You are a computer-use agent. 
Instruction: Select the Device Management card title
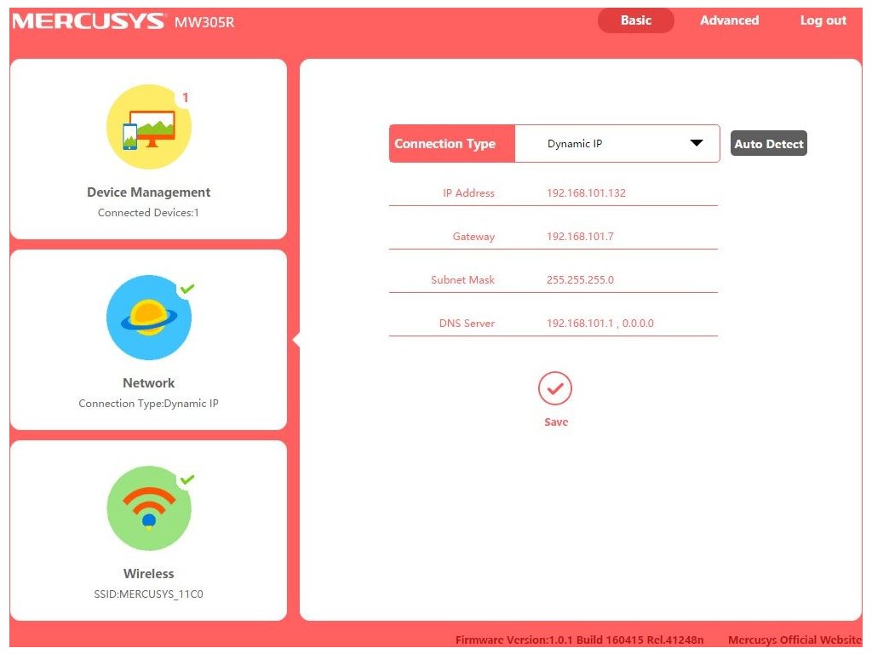pos(148,192)
